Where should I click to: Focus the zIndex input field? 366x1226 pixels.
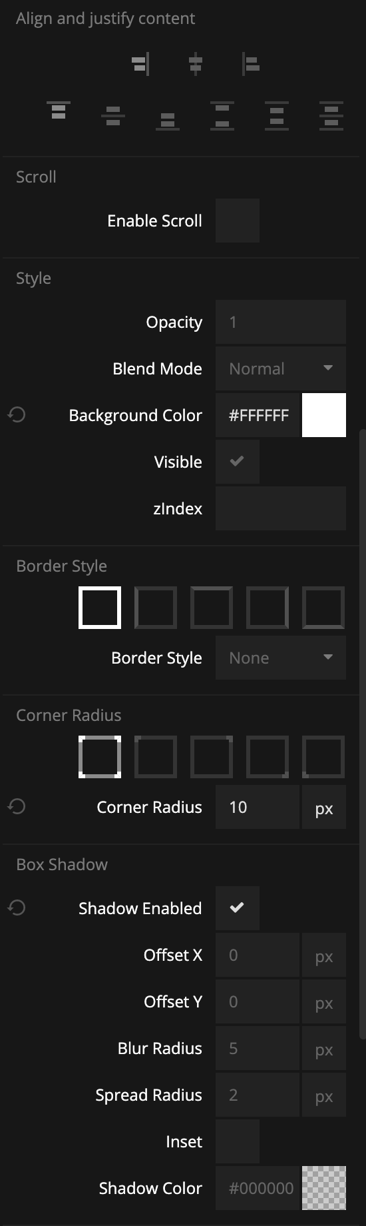click(281, 508)
